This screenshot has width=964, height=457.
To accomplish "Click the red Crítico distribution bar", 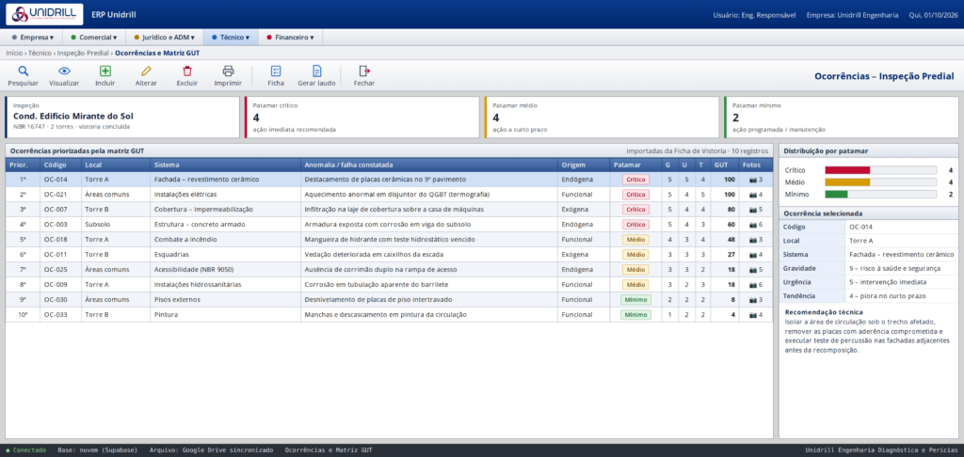I will 847,170.
